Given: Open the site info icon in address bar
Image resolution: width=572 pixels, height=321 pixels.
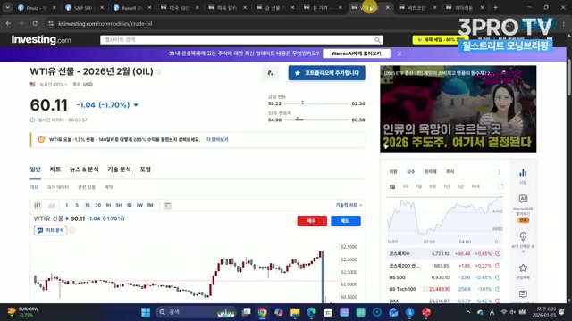Looking at the screenshot, I should [x=51, y=23].
